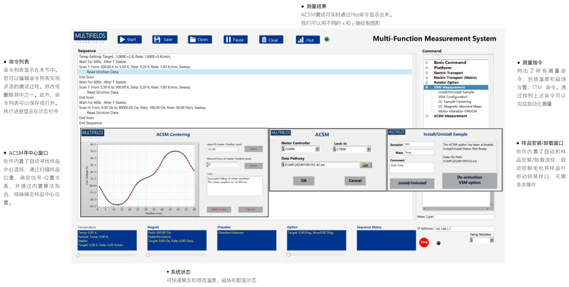Click the IP Address input field
Viewport: 569px width, 287px height.
tap(464, 229)
